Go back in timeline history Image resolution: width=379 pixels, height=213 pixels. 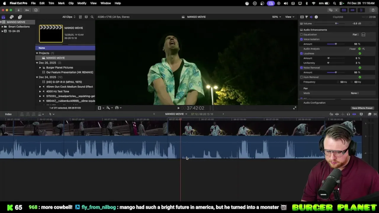coord(154,114)
